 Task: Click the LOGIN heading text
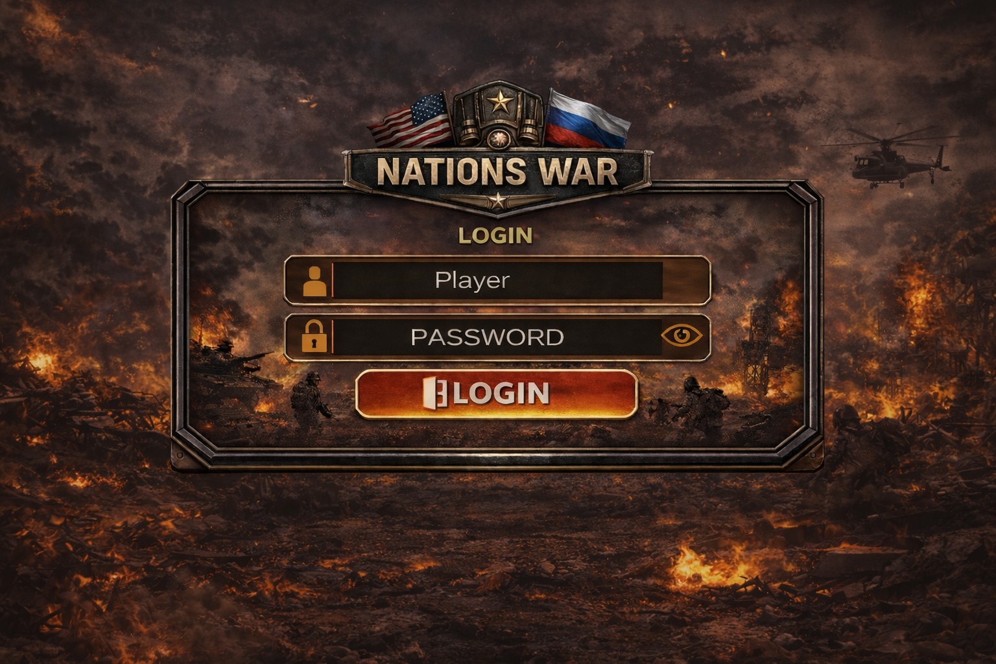pos(495,235)
